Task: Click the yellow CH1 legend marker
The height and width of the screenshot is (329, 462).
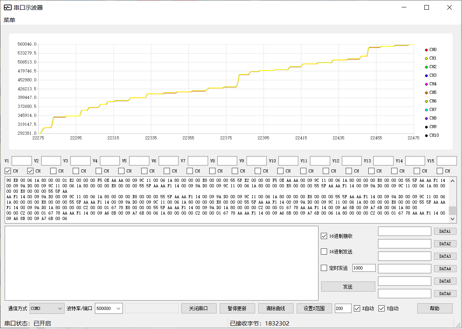Action: point(426,58)
